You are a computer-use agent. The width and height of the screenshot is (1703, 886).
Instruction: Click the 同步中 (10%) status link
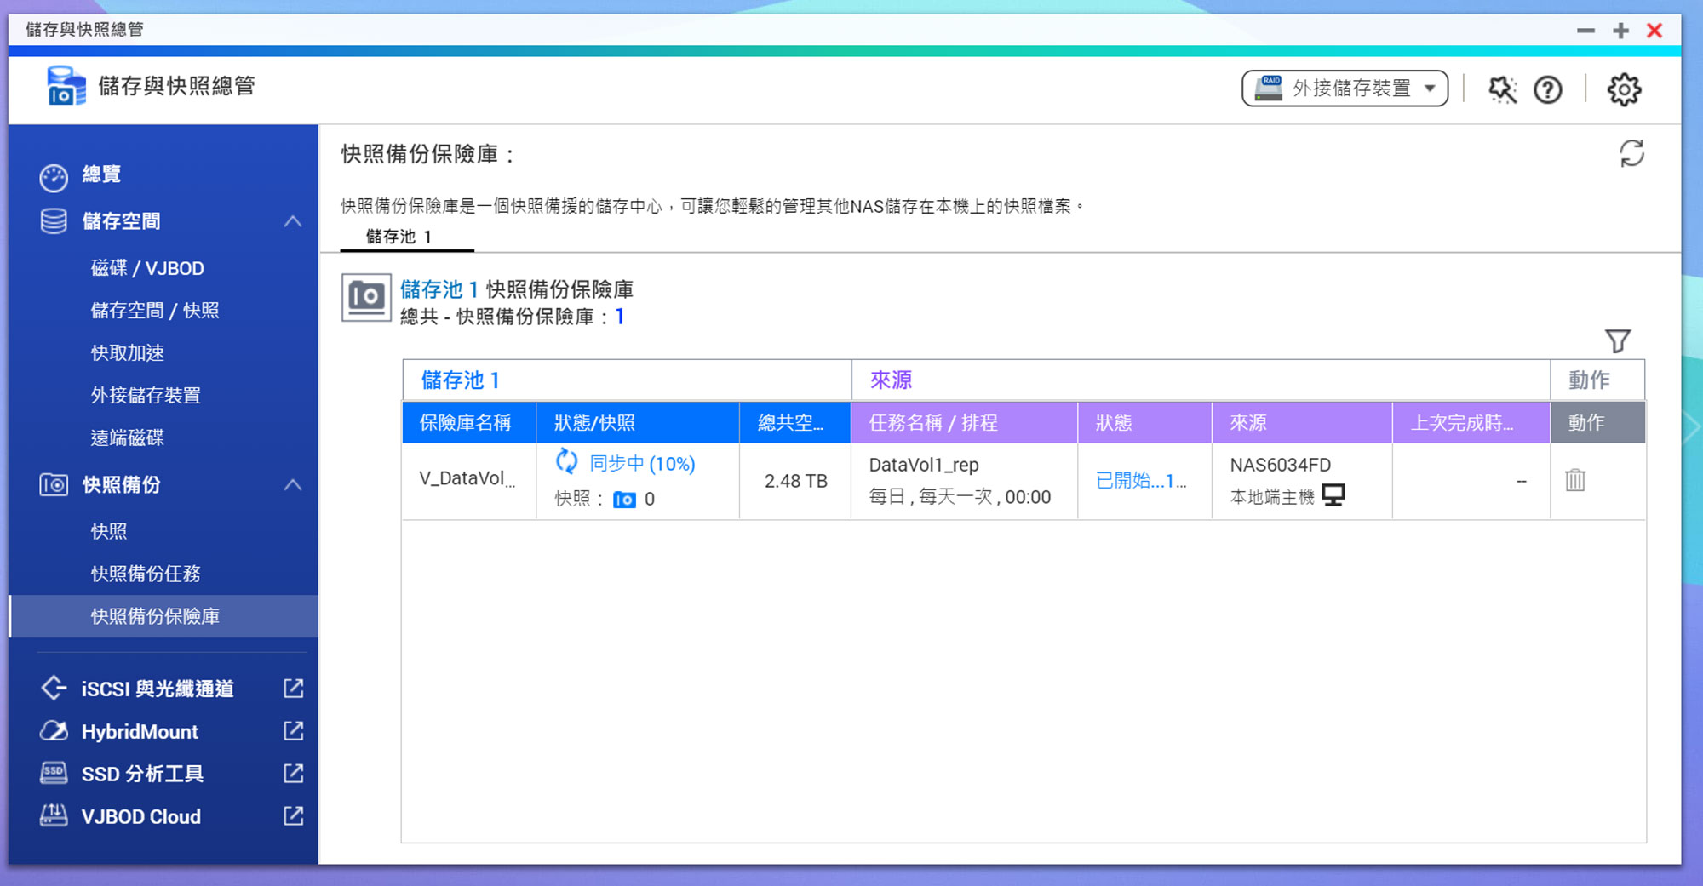coord(642,463)
